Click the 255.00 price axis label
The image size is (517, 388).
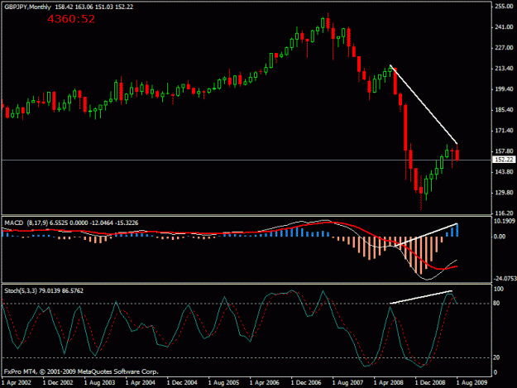click(504, 7)
